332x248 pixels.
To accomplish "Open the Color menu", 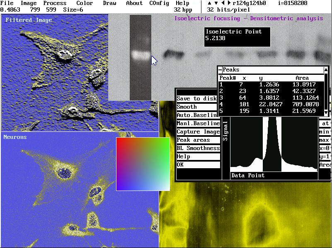I will pos(85,3).
